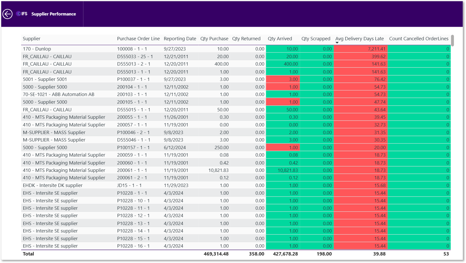Click purchase order line P100157 - 1 - 1

tap(133, 147)
